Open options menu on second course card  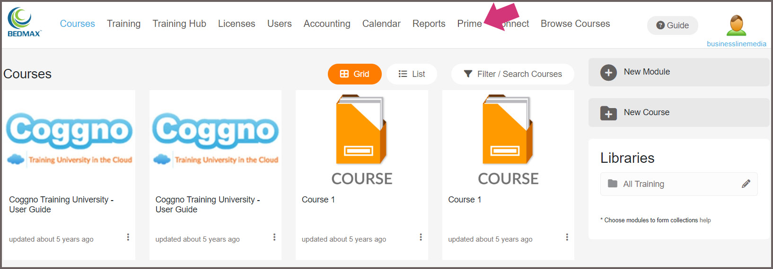click(274, 237)
